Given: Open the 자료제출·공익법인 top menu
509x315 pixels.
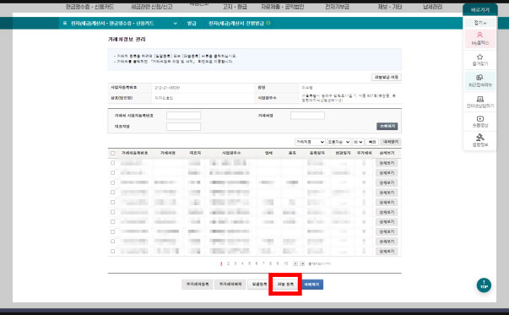Looking at the screenshot, I should [x=283, y=7].
